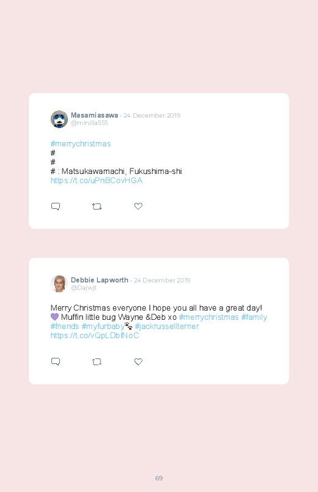Click reply icon on Debbie Lapworth's tweet

click(56, 361)
